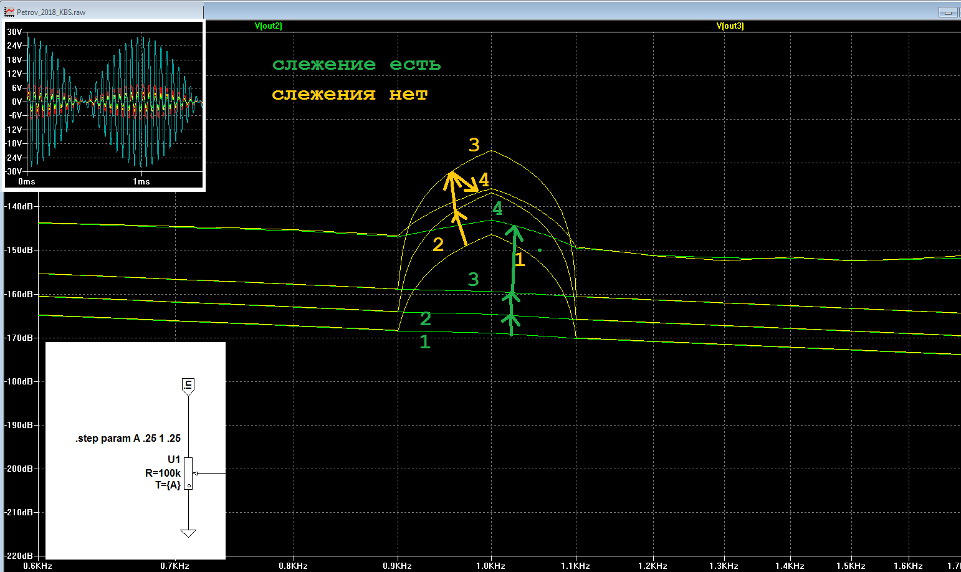Screen dimensions: 961x572
Task: Click the 1.0KHz frequency axis label
Action: [x=491, y=566]
